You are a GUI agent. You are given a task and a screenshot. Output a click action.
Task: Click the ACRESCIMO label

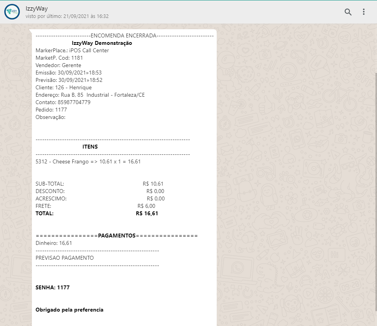tap(51, 199)
